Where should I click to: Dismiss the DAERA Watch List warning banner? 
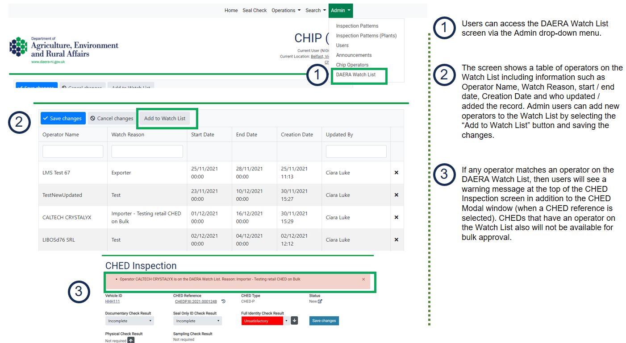[x=363, y=279]
